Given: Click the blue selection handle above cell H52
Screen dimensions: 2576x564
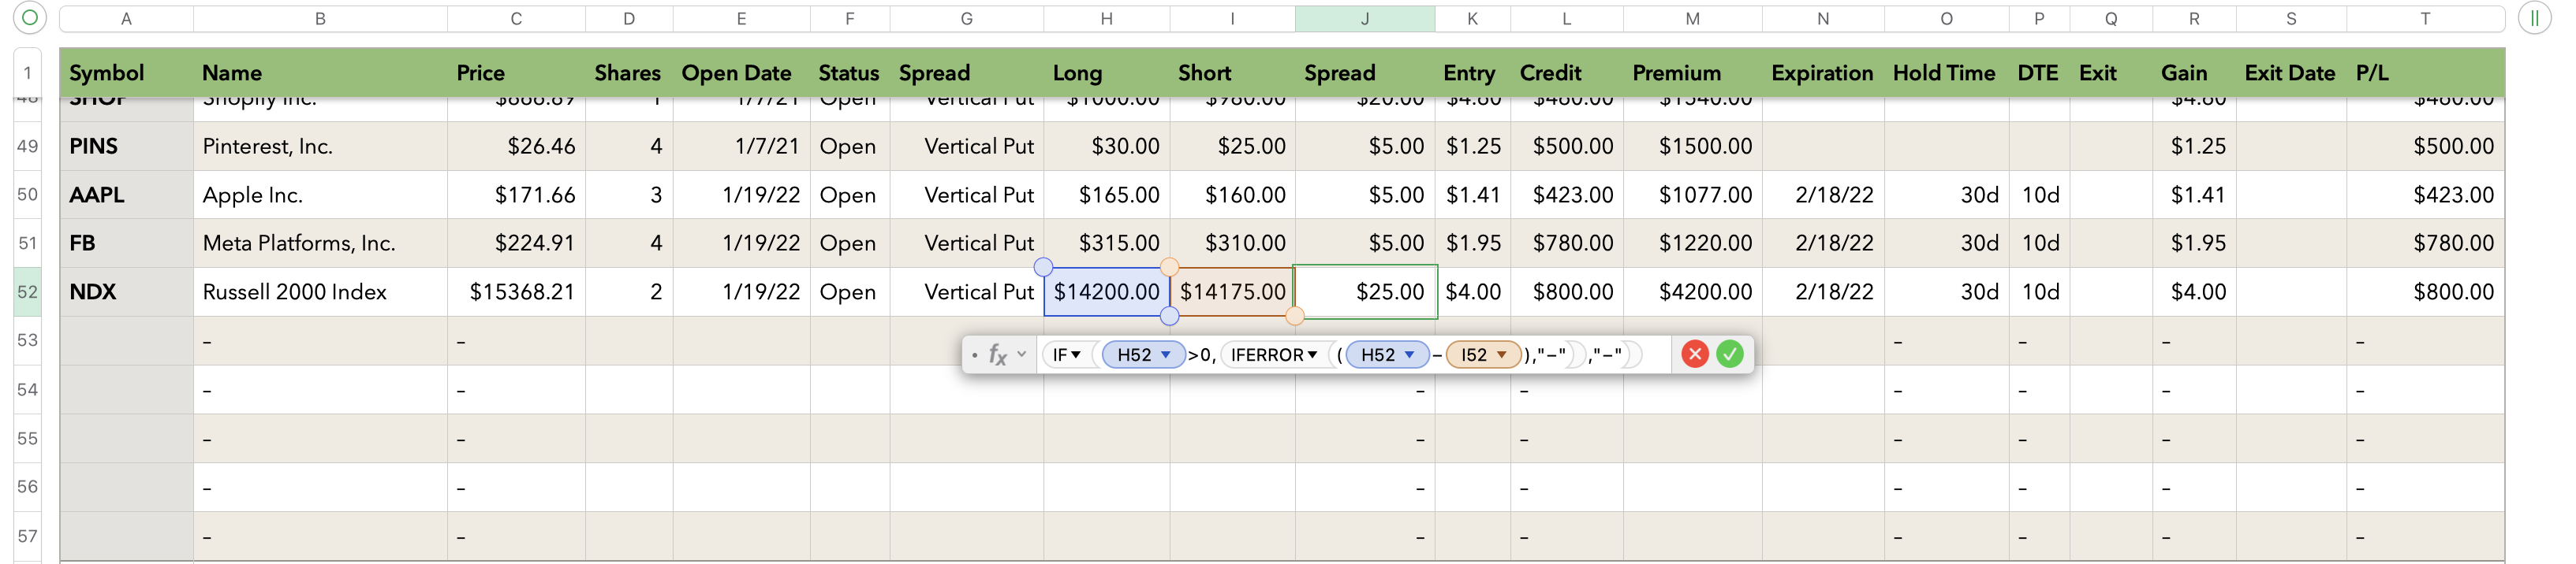Looking at the screenshot, I should coord(1043,266).
